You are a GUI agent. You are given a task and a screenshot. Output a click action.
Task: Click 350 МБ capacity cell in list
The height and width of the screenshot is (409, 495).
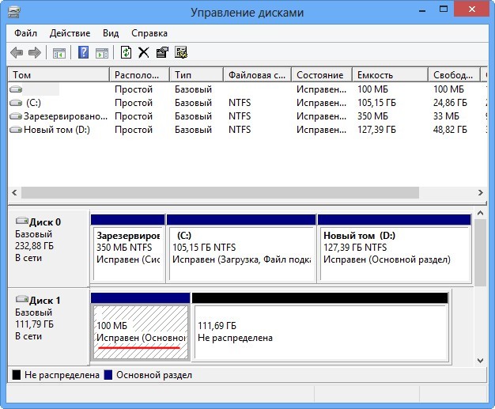click(x=372, y=116)
